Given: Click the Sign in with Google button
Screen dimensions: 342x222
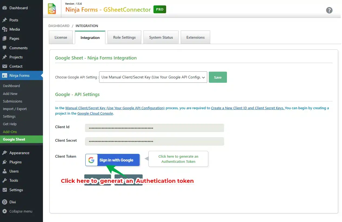Looking at the screenshot, I should 113,160.
